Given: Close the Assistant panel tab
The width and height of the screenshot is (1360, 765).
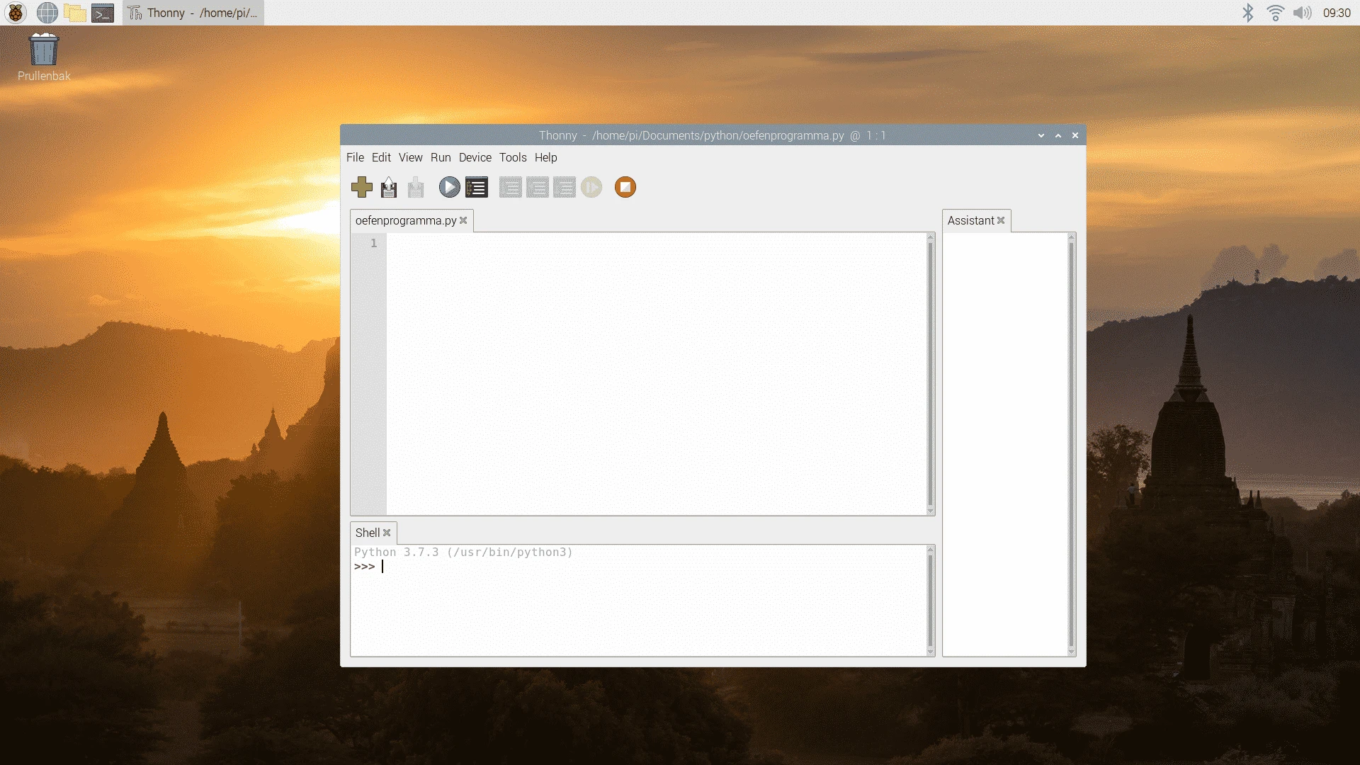Looking at the screenshot, I should point(1001,220).
